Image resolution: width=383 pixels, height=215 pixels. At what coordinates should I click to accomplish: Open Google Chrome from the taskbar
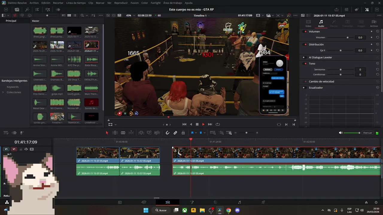[x=229, y=210]
